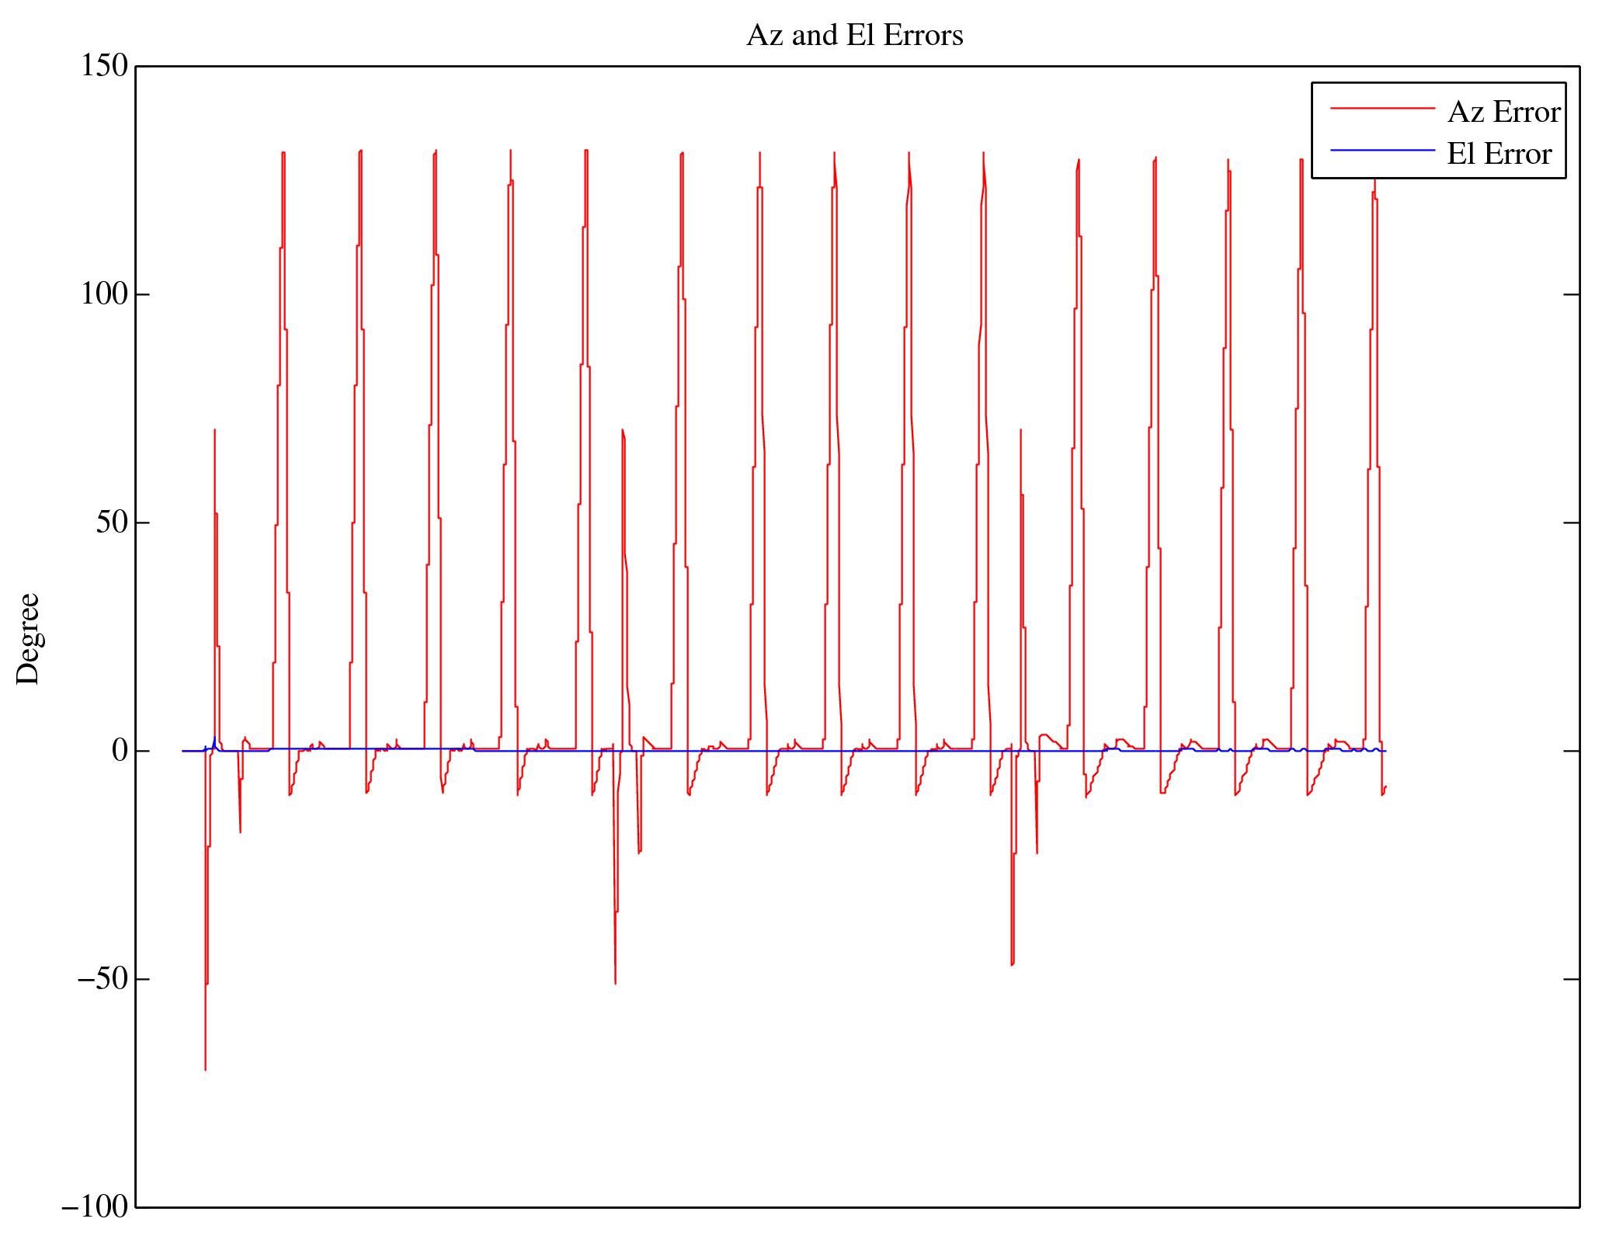Click the plot title Az and El Errors
Viewport: 1602px width, 1236px height.
coord(854,36)
